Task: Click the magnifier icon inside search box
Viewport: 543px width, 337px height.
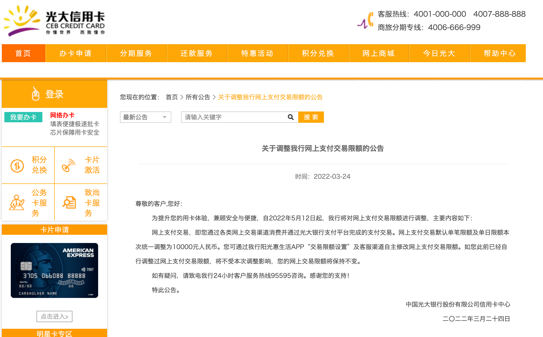Action: click(x=290, y=117)
